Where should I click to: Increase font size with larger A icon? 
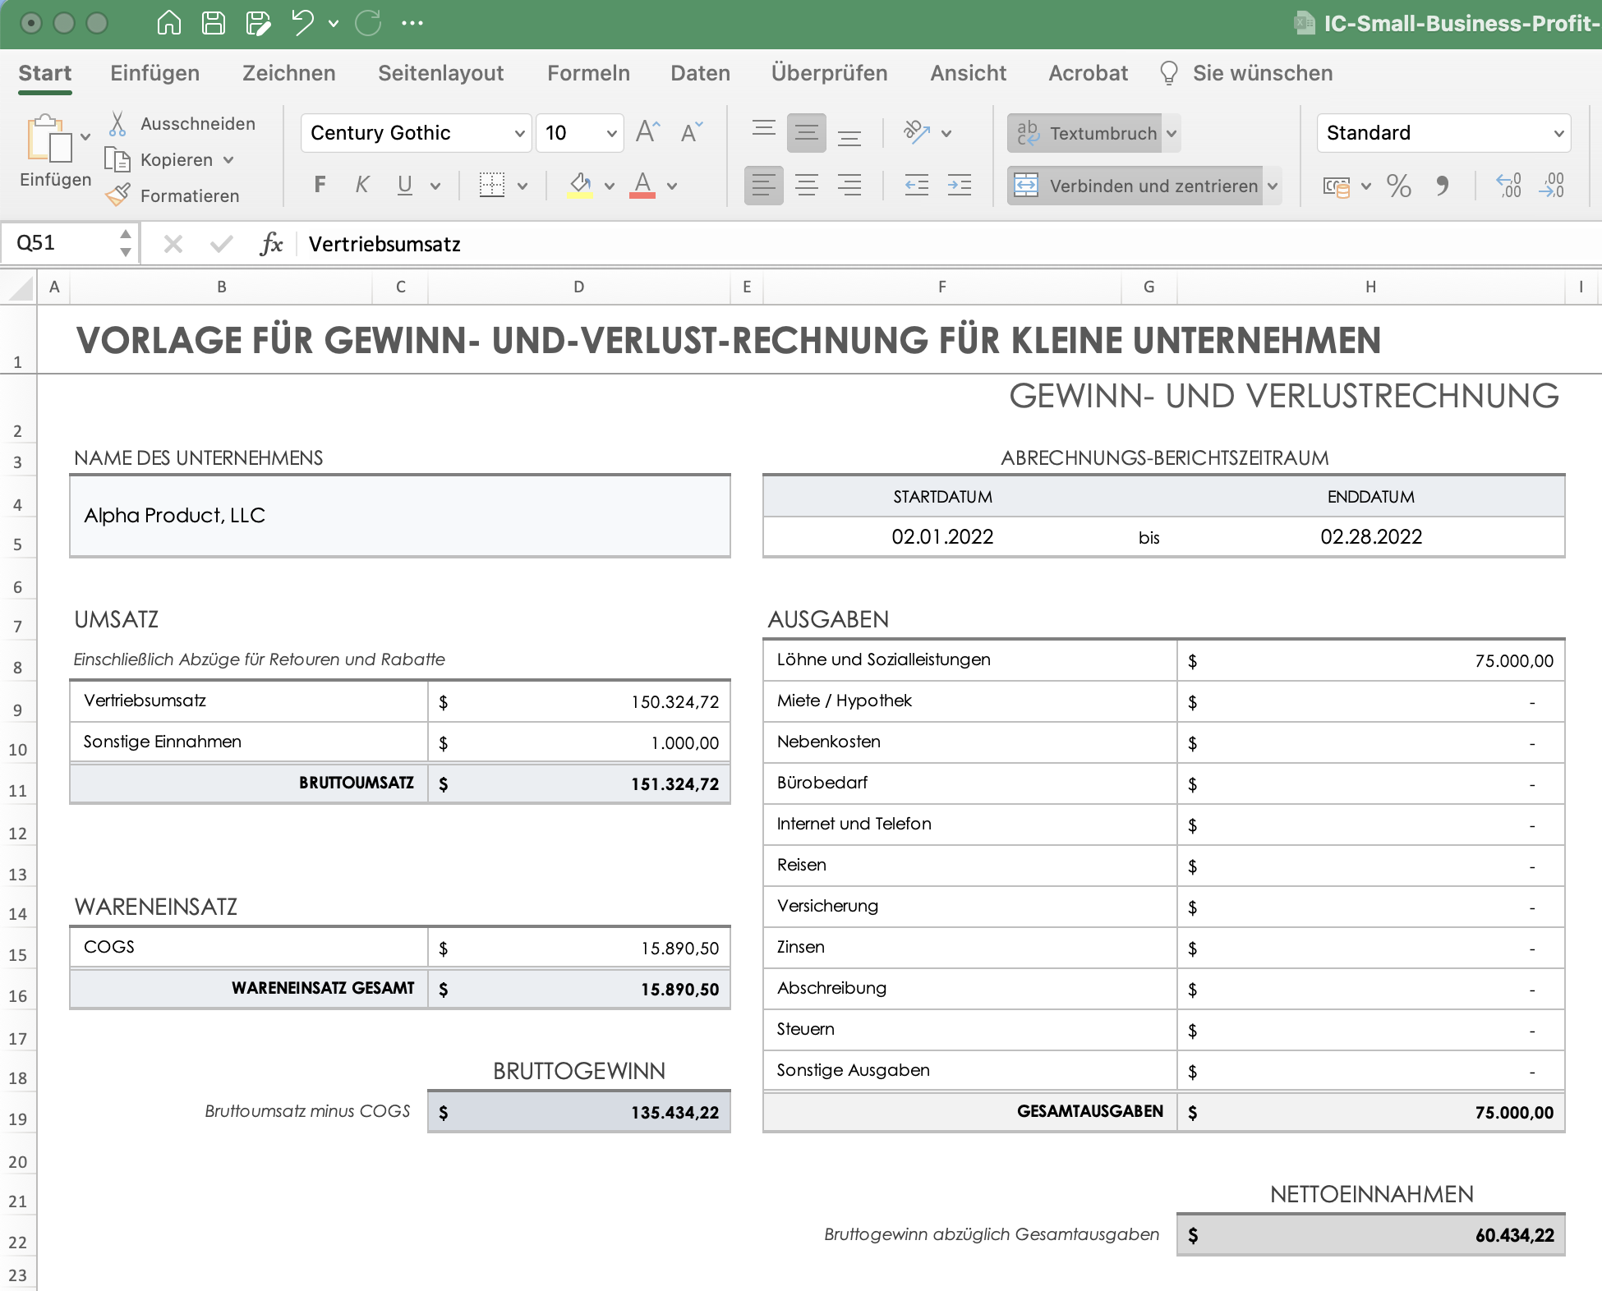[647, 132]
